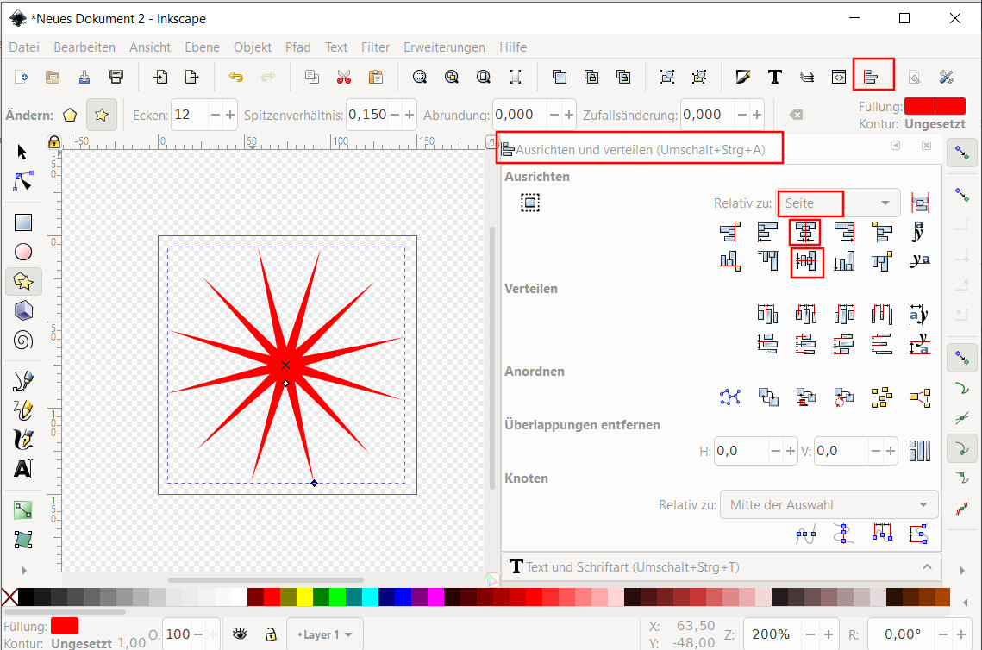Viewport: 982px width, 650px height.
Task: Click the duplicate object icon
Action: tap(560, 77)
